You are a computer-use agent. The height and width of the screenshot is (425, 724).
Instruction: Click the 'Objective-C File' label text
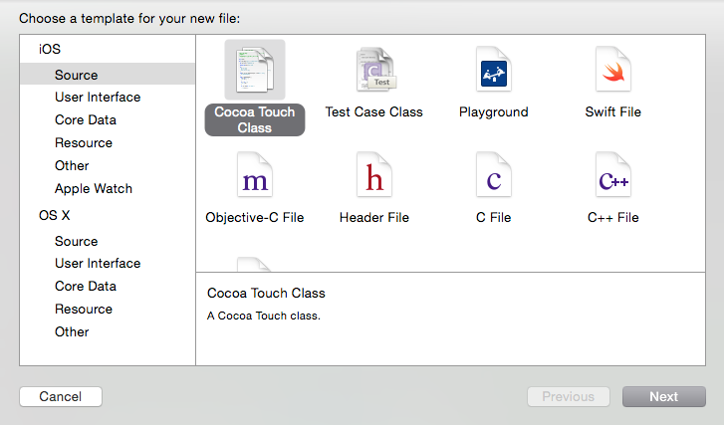tap(255, 217)
